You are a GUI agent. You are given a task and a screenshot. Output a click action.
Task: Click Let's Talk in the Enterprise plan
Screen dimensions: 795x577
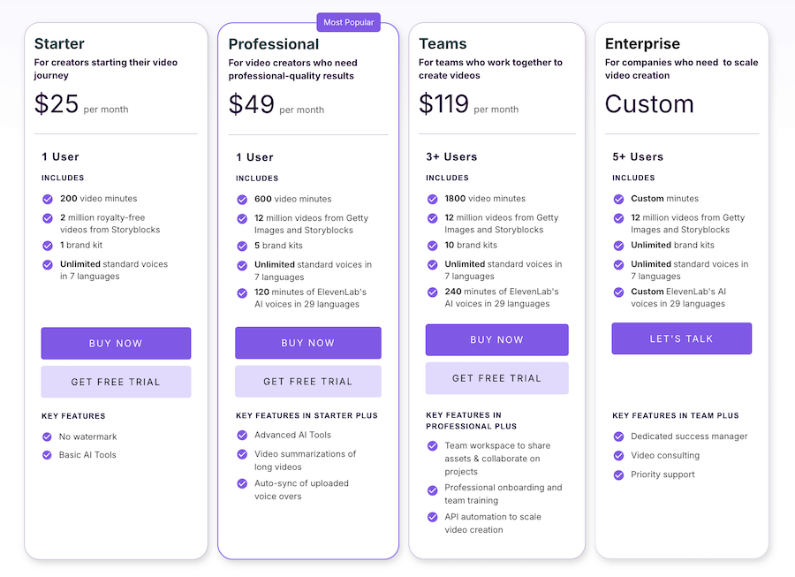pos(681,338)
